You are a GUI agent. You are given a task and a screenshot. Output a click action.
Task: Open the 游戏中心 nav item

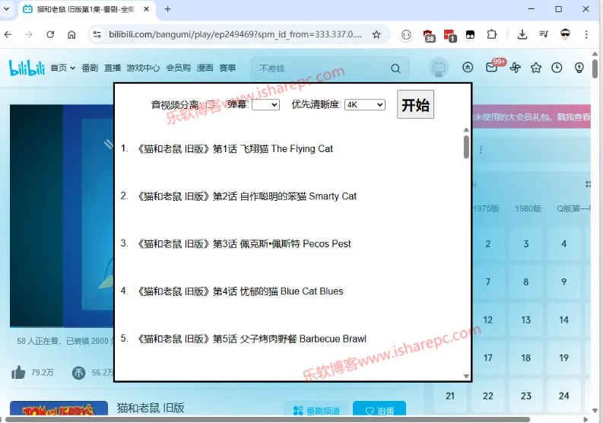[143, 68]
